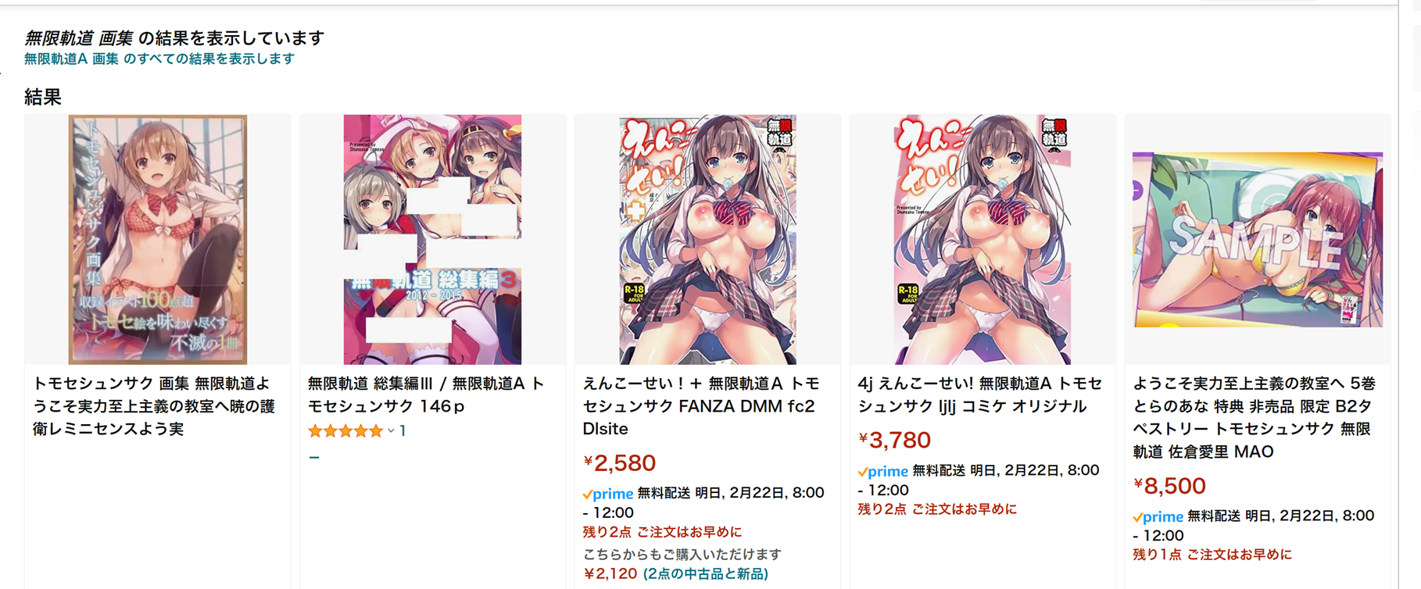Open the first result's cover thumbnail
Viewport: 1421px width, 589px height.
[158, 239]
